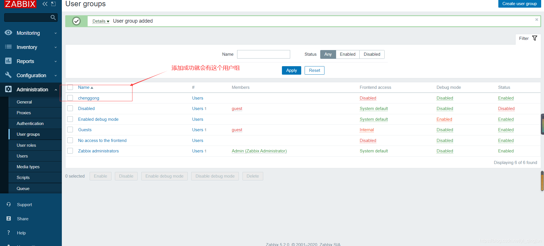Expand the Configuration menu chevron
Screen dimensions: 544x246
56,75
